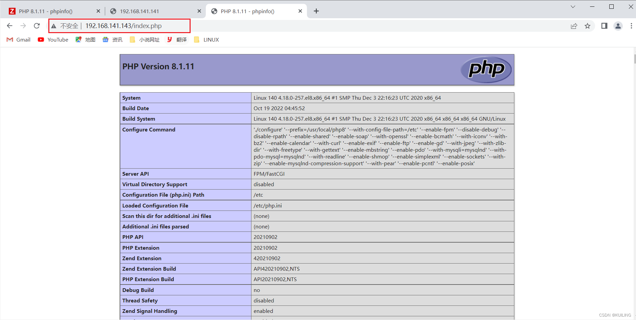636x320 pixels.
Task: Open the 小说网址 bookmark folder
Action: click(145, 40)
